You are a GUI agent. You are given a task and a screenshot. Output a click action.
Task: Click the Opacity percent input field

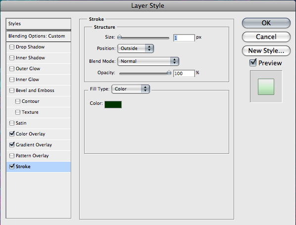pyautogui.click(x=184, y=73)
